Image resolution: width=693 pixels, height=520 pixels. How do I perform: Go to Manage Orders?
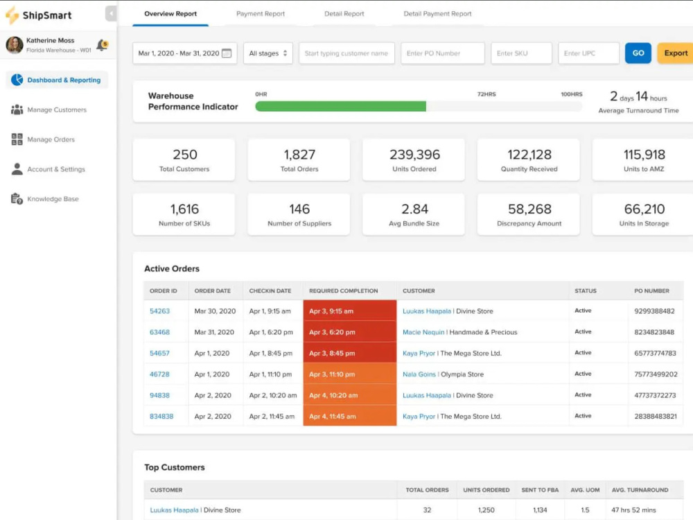click(51, 139)
